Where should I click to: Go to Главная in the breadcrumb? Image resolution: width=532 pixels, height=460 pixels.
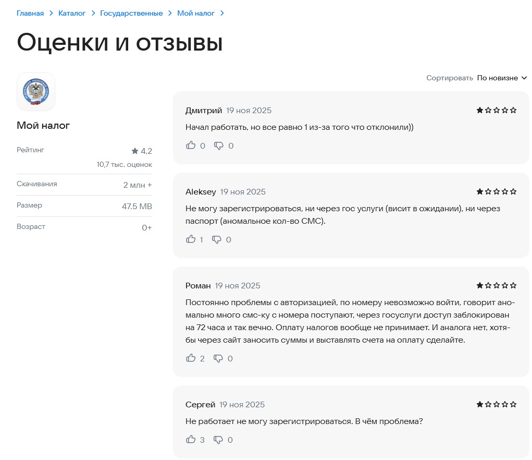pos(30,13)
